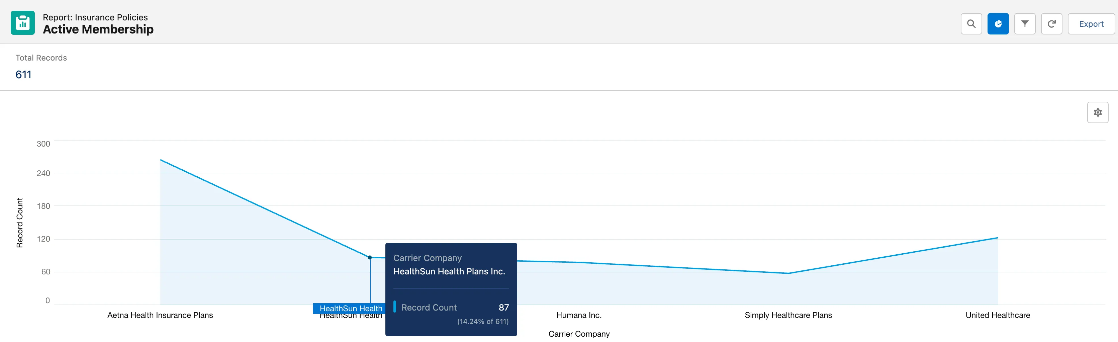Select the Aetna Health Insurance Plans axis label
This screenshot has height=342, width=1118.
point(160,315)
